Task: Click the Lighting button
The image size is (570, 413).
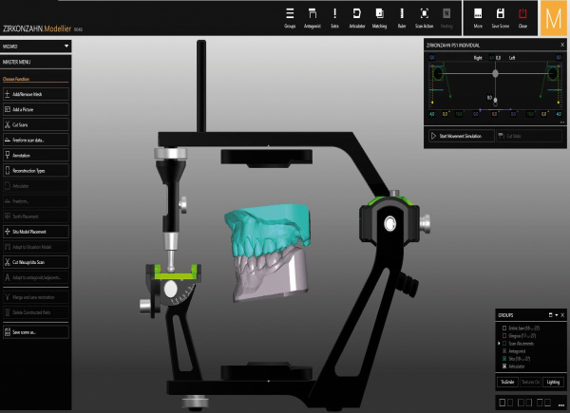Action: click(553, 382)
